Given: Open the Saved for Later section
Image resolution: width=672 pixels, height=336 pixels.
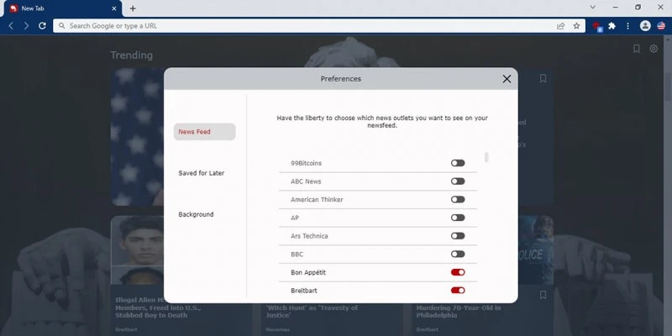Looking at the screenshot, I should click(202, 173).
